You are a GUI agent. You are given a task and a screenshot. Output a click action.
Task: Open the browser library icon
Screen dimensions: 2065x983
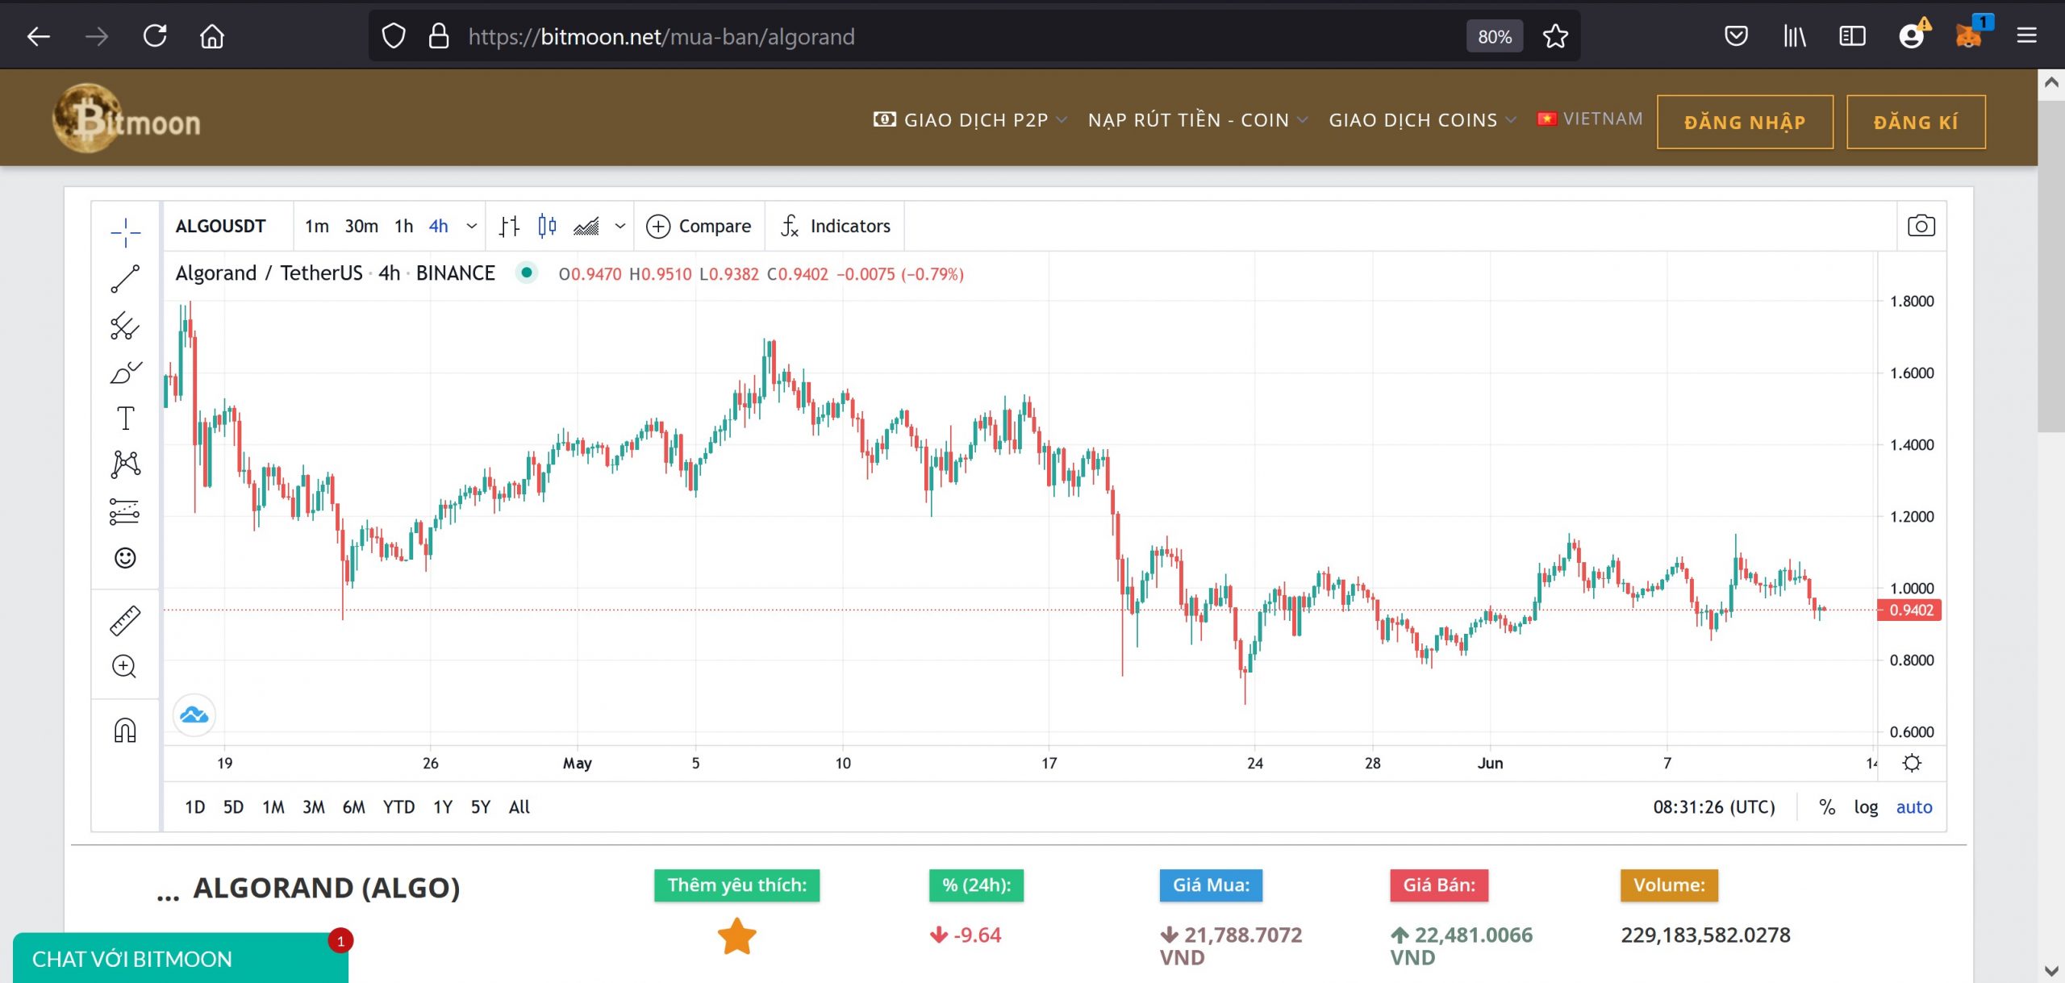pos(1795,36)
